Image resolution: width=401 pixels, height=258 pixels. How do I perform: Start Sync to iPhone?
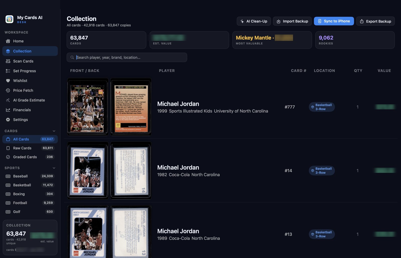[x=334, y=21]
